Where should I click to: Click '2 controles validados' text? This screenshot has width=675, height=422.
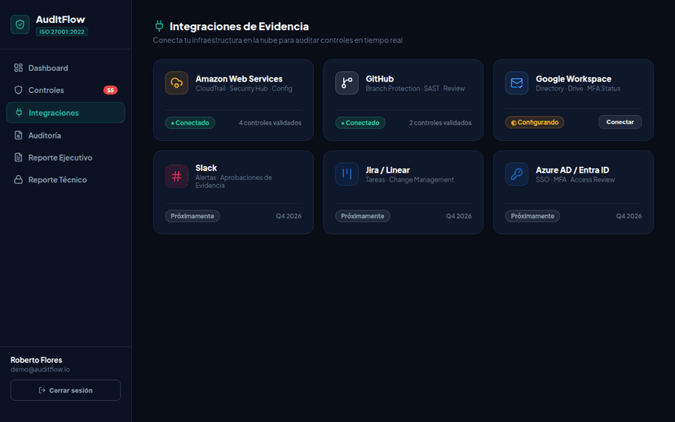(x=440, y=122)
